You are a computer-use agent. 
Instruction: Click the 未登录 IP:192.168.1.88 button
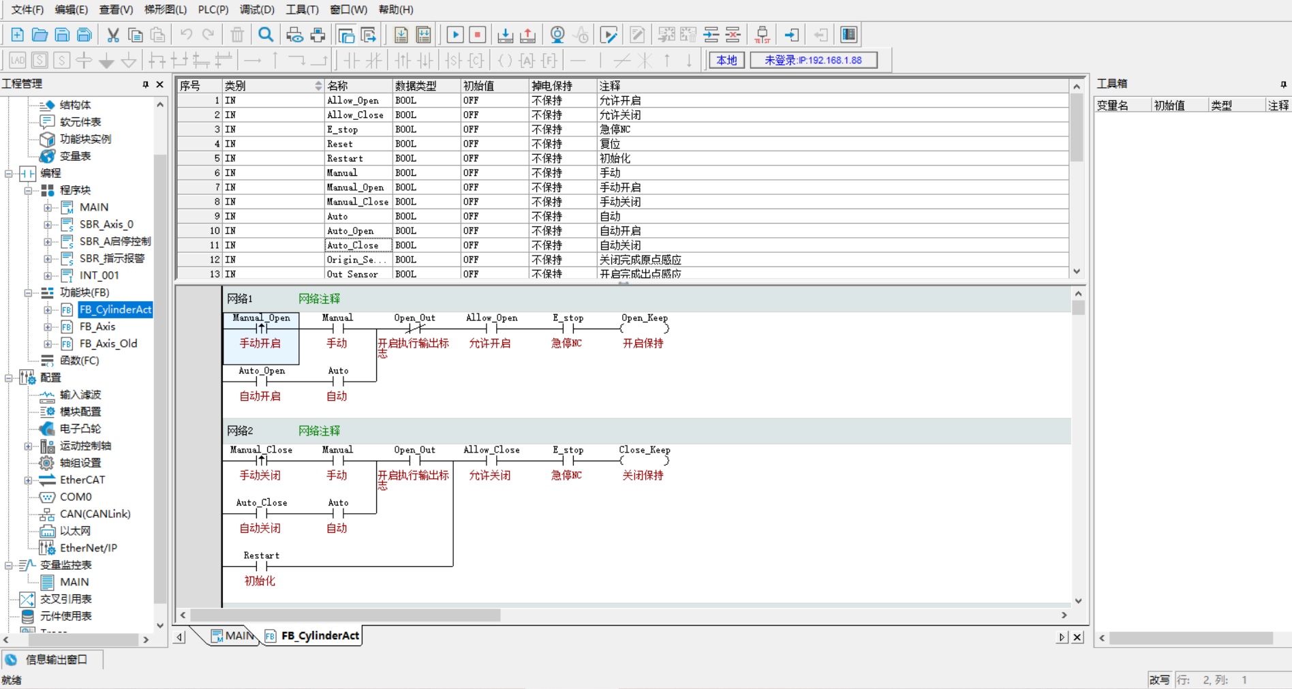tap(813, 60)
